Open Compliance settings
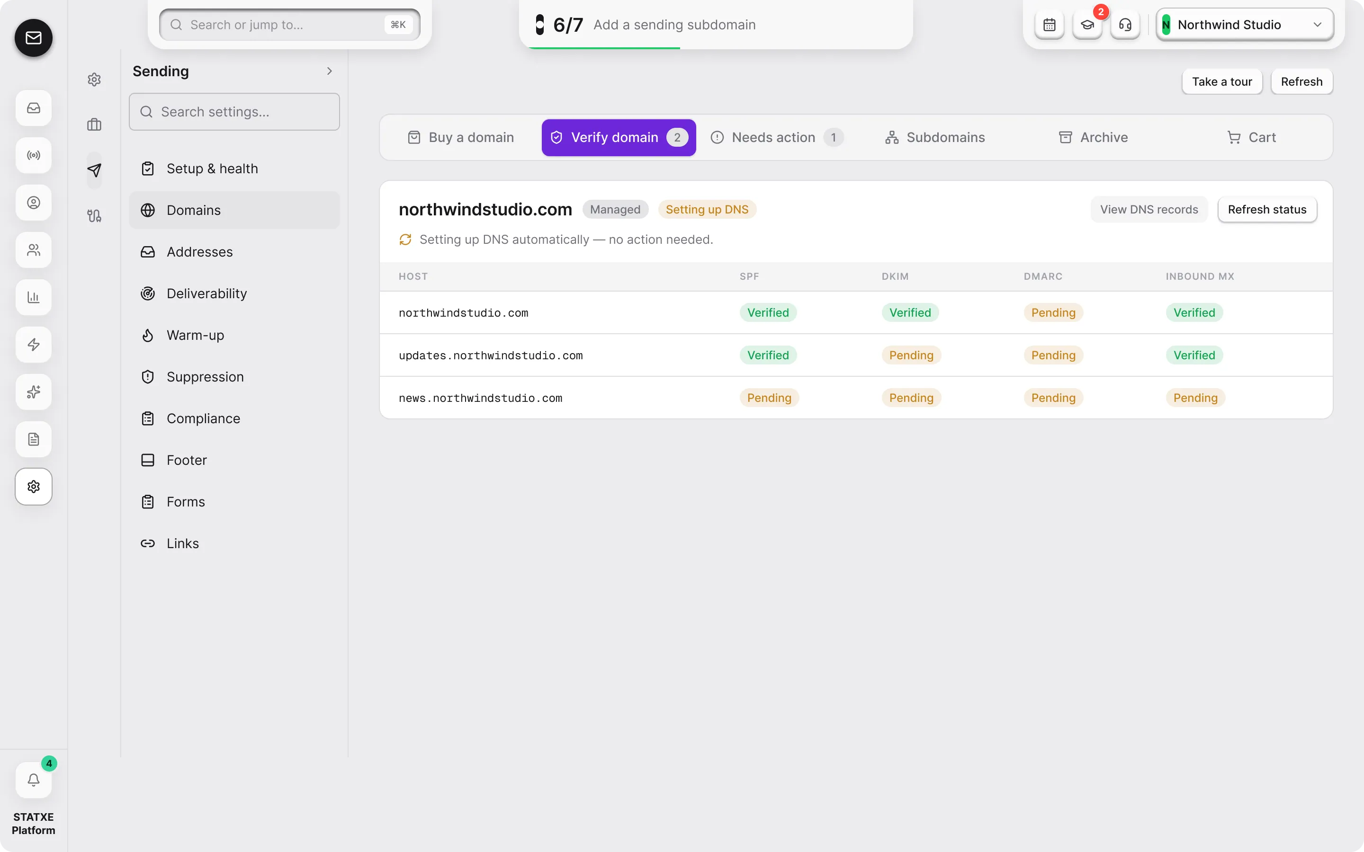This screenshot has width=1364, height=852. click(x=234, y=419)
